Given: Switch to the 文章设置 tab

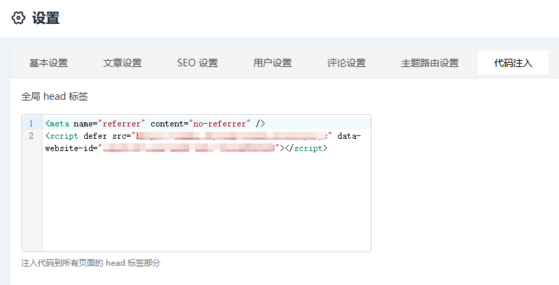Looking at the screenshot, I should click(x=122, y=64).
